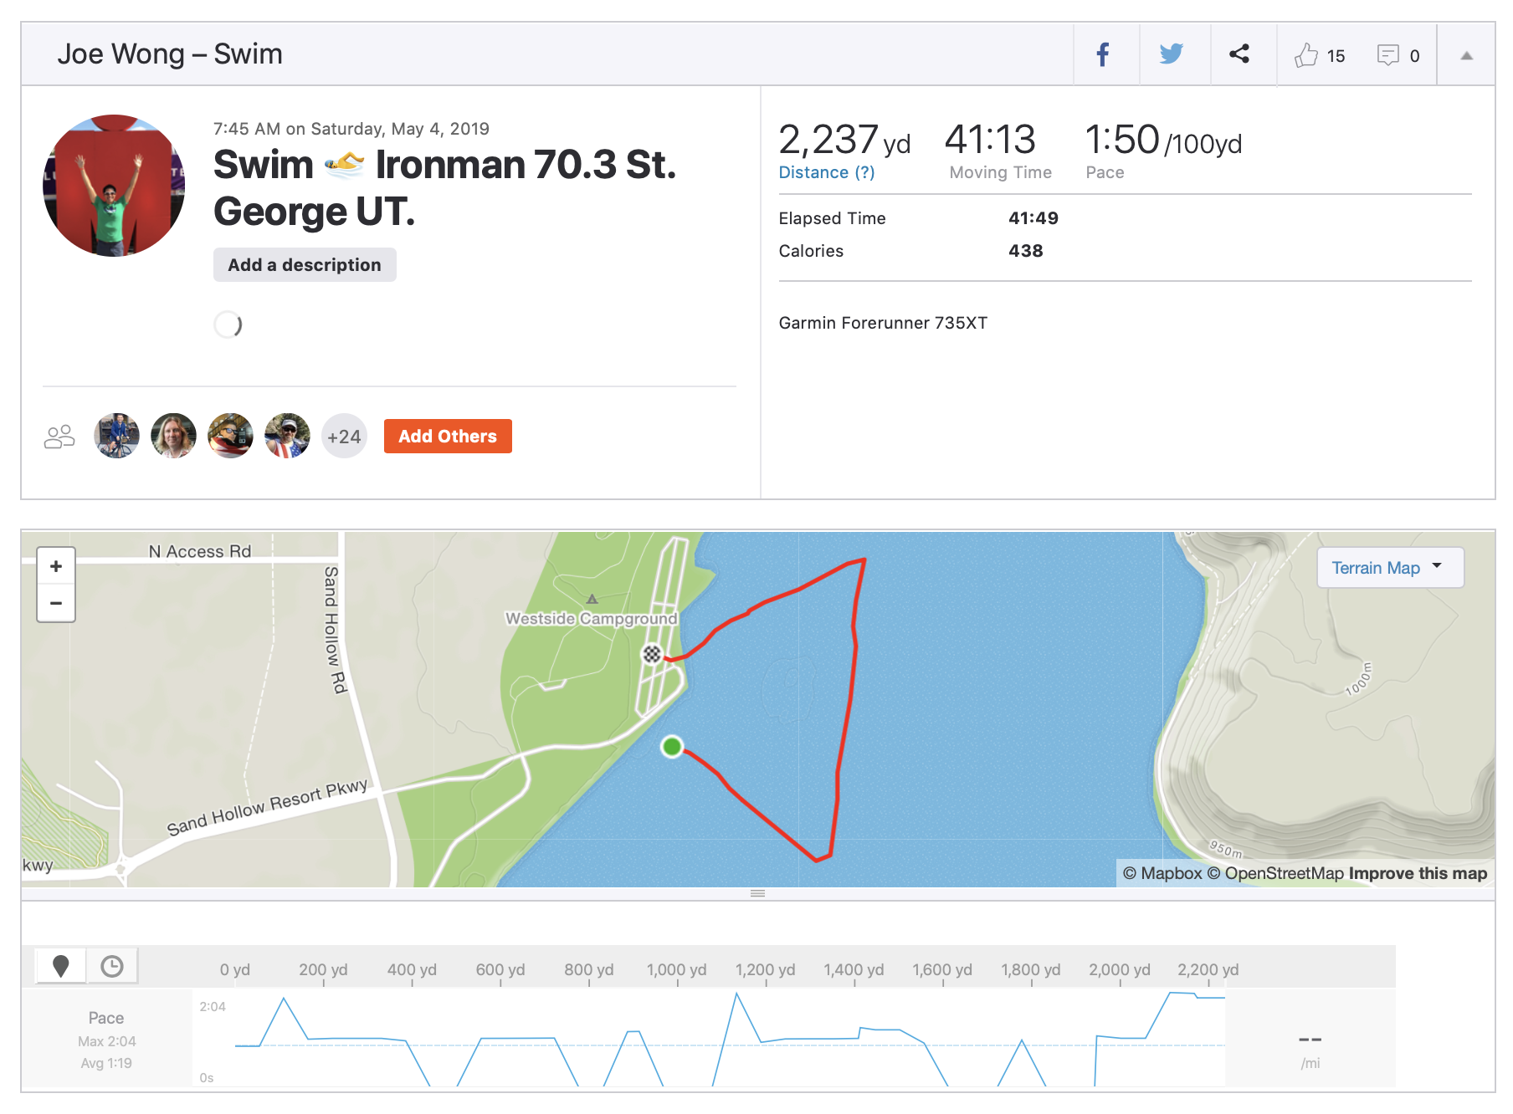Zoom in on the map
Viewport: 1513px width, 1114px height.
coord(56,566)
